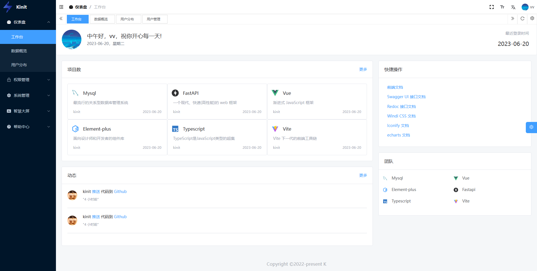Viewport: 537px width, 271px height.
Task: Select 工作台 in the sidebar
Action: click(x=28, y=37)
